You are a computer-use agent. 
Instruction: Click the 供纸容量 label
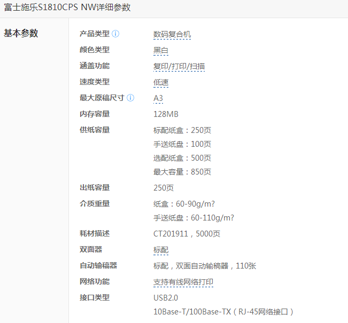tap(95, 130)
